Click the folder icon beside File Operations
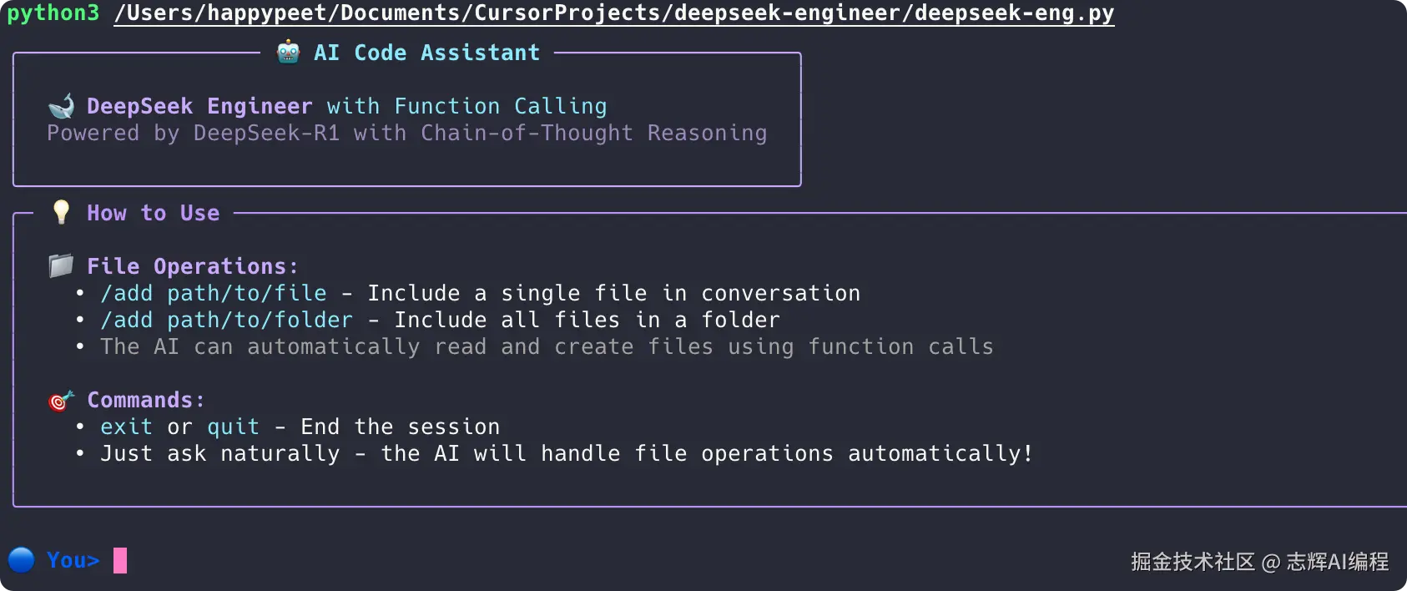Screen dimensions: 1407x591 click(x=61, y=265)
